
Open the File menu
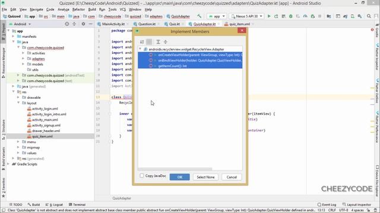click(4, 9)
